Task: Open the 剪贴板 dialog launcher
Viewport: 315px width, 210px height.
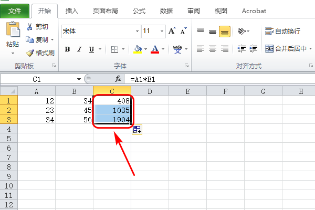Action: (x=54, y=66)
